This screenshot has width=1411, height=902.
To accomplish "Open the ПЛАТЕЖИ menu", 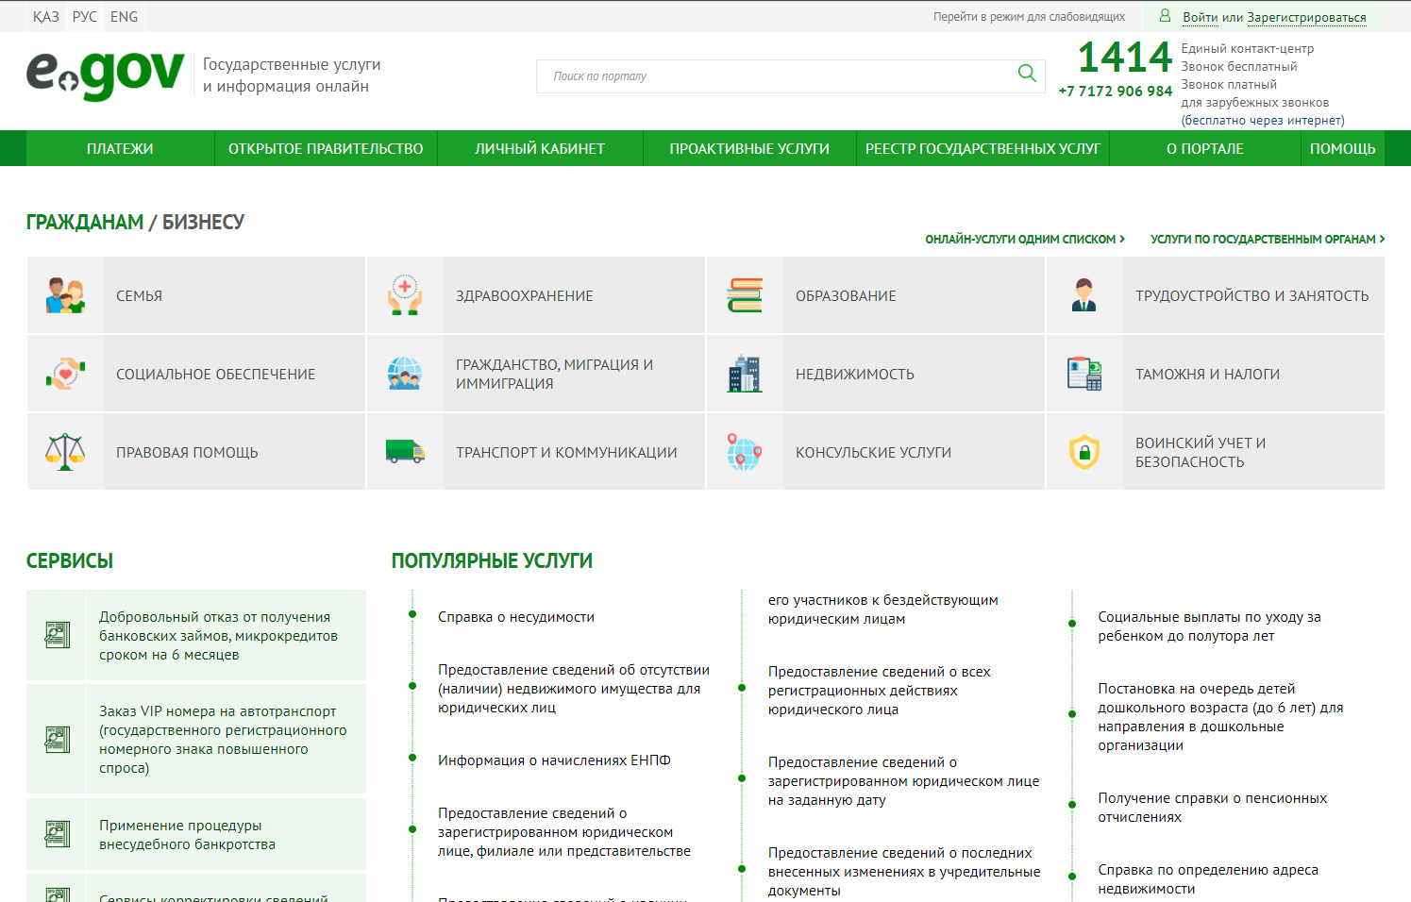I will (x=120, y=149).
